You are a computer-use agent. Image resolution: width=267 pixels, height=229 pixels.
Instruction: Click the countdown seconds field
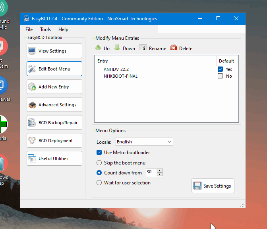151,172
